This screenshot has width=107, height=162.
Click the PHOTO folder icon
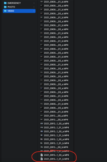tap(5, 7)
